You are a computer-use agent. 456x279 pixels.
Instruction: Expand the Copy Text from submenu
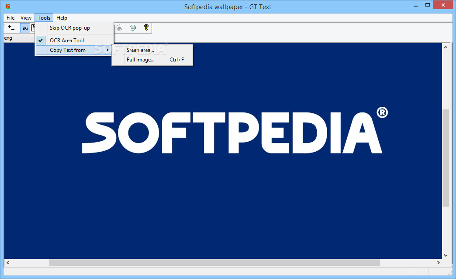pyautogui.click(x=74, y=50)
